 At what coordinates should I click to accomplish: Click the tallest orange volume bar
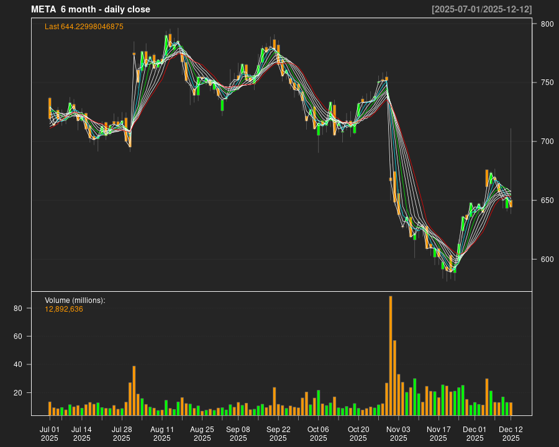[391, 355]
